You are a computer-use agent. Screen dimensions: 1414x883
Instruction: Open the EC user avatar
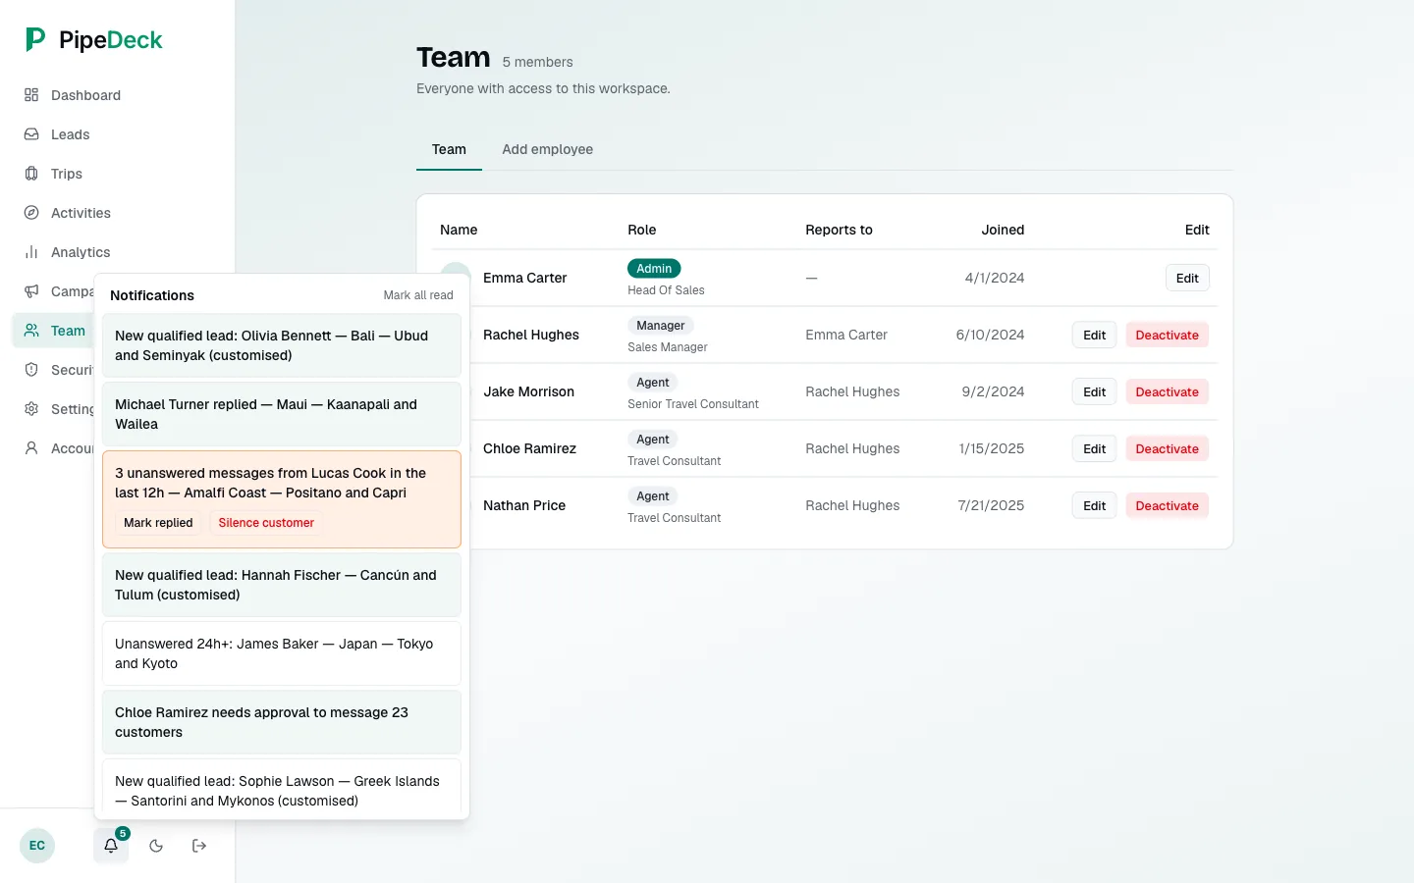(x=37, y=846)
